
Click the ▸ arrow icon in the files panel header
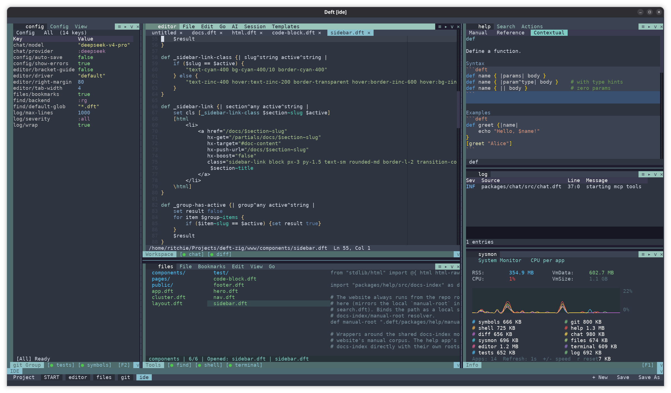446,267
